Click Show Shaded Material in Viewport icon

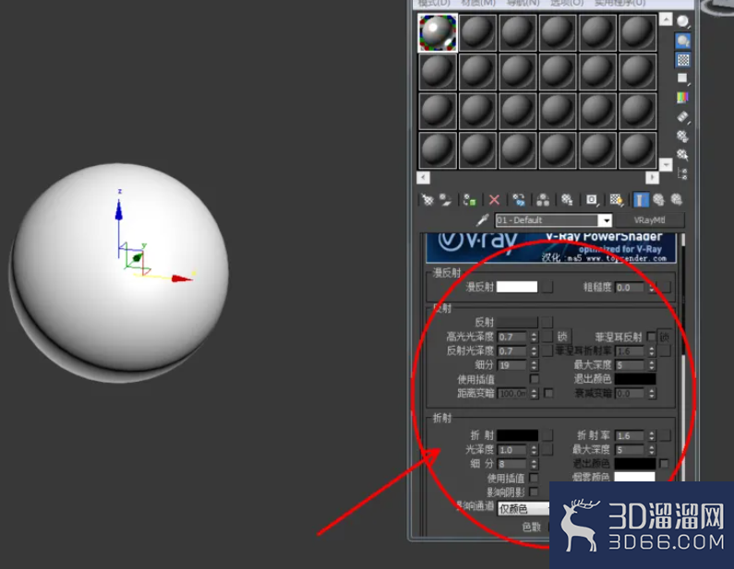tap(617, 200)
